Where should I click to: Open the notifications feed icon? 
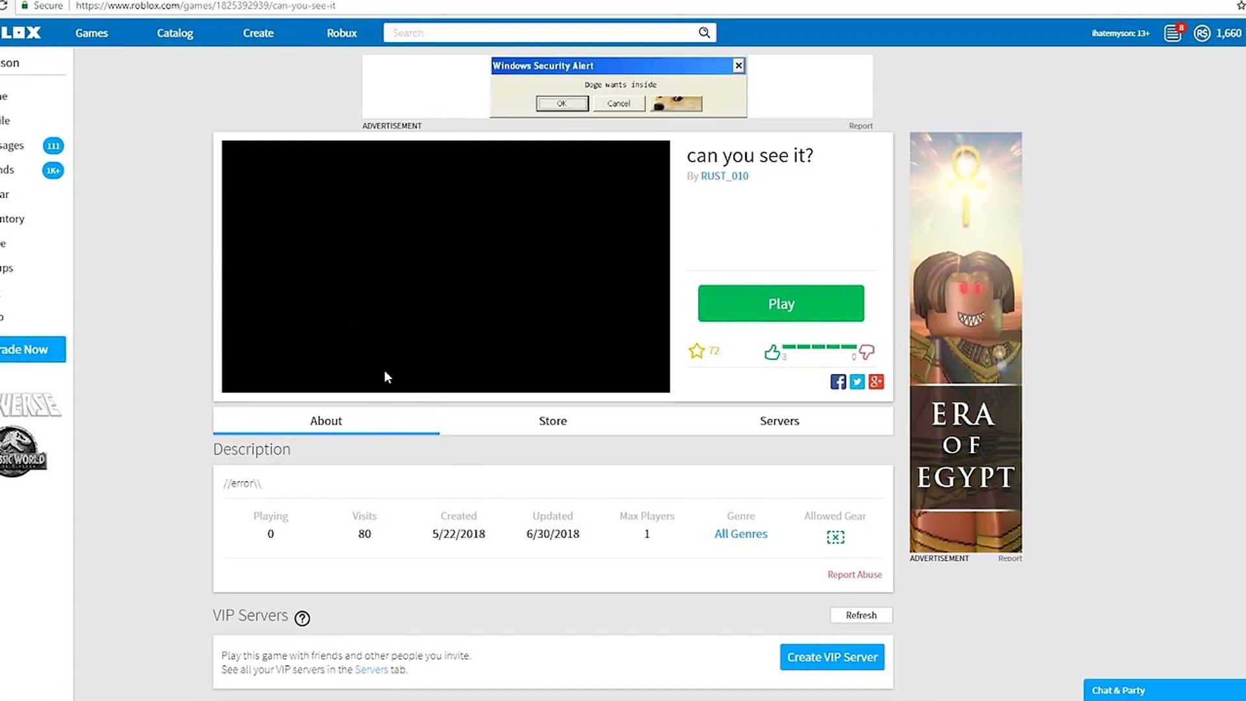pos(1173,33)
